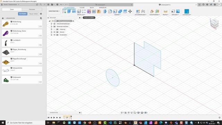Jump to timeline start

click(x=49, y=117)
